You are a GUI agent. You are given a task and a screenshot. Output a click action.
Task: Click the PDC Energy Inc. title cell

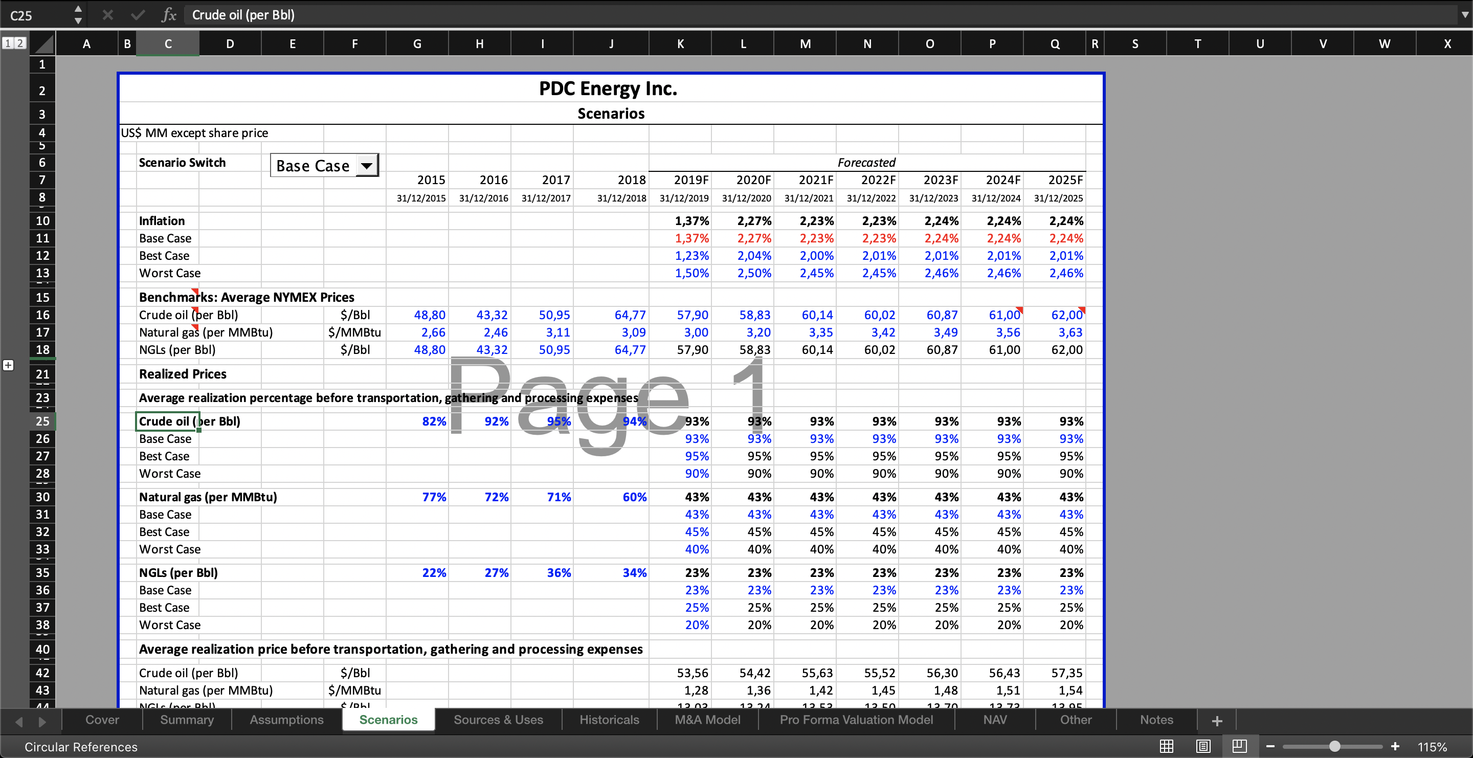[609, 88]
